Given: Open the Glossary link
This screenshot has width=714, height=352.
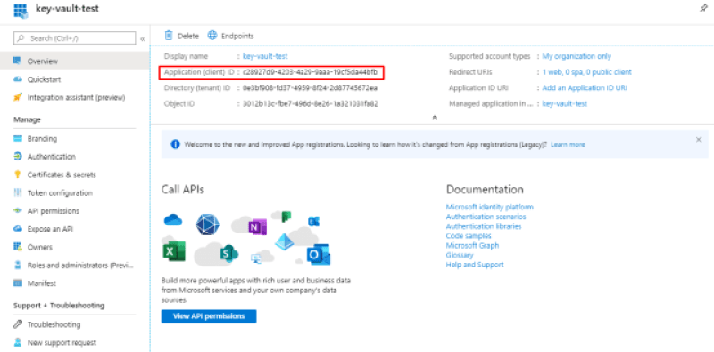Looking at the screenshot, I should click(x=460, y=255).
